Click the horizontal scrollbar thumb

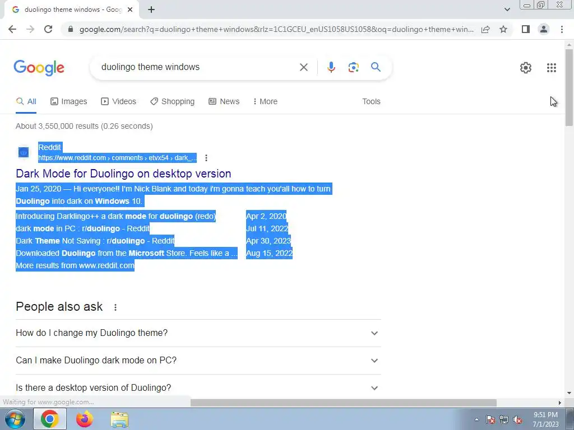tap(344, 403)
